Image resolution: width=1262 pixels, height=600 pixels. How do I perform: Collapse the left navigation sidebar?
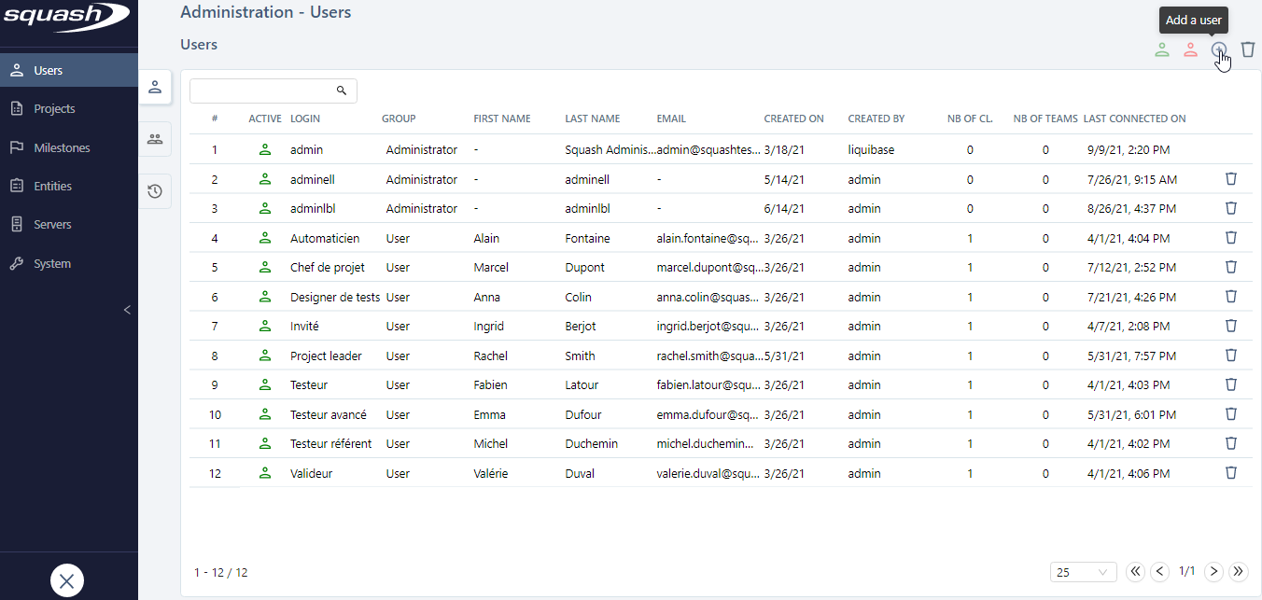click(x=128, y=310)
